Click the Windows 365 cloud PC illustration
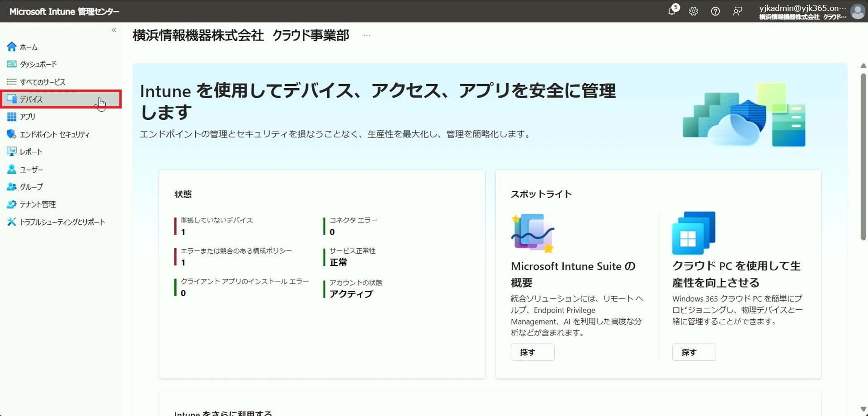This screenshot has width=868, height=416. point(693,233)
